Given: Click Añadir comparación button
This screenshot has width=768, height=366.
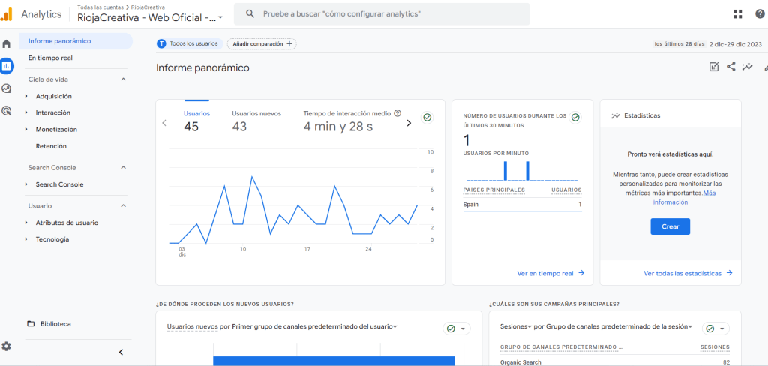Looking at the screenshot, I should 262,43.
